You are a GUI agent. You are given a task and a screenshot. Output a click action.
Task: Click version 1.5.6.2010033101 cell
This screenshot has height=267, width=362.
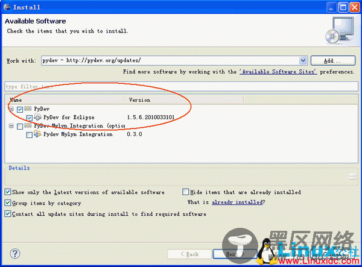click(150, 118)
